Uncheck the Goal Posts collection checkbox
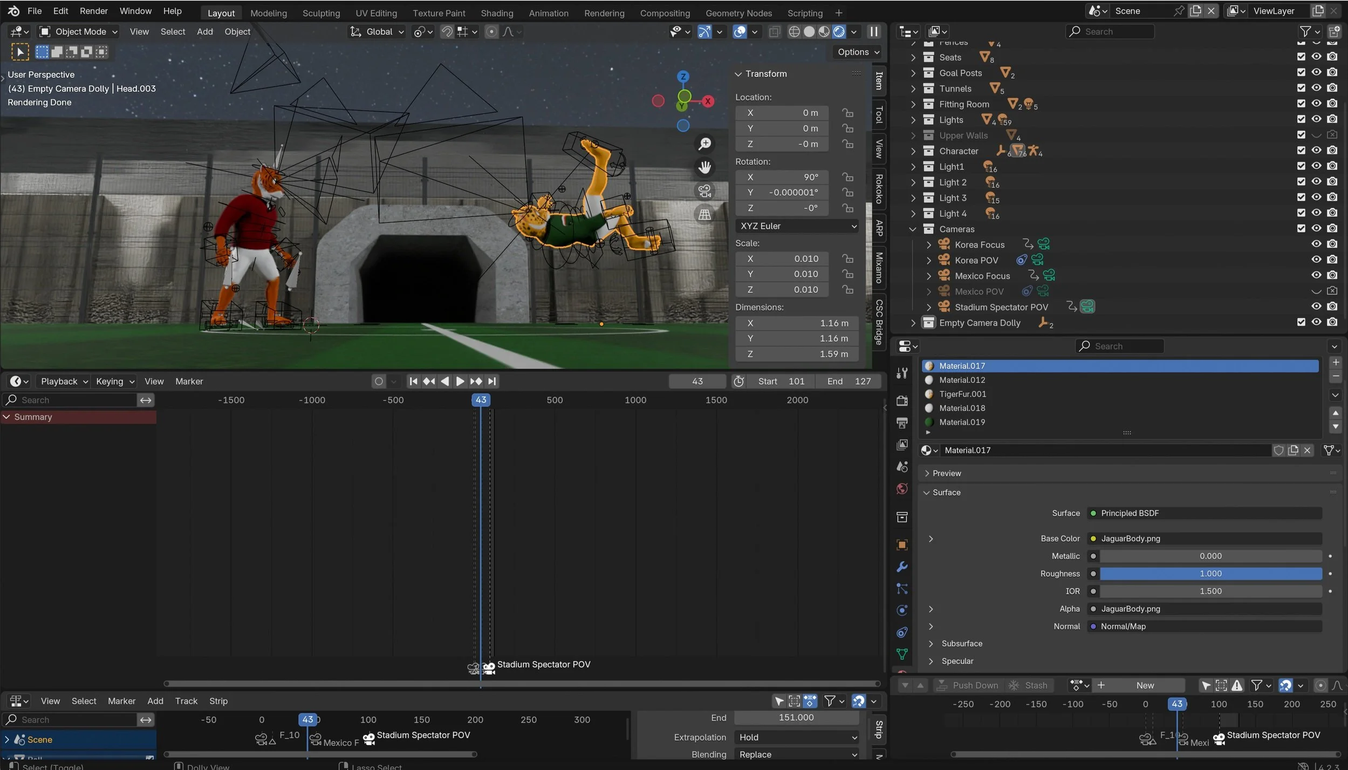1348x770 pixels. point(1301,72)
